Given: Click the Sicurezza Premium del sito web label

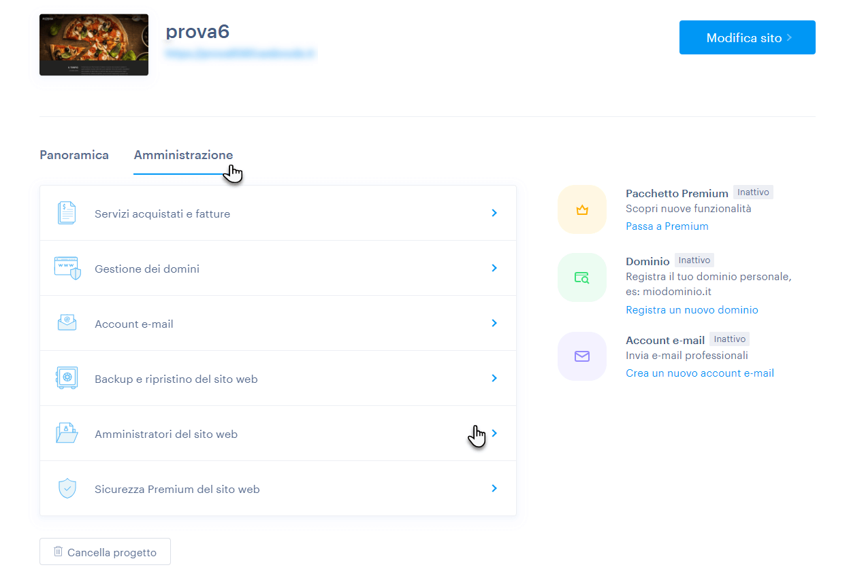Looking at the screenshot, I should coord(177,490).
